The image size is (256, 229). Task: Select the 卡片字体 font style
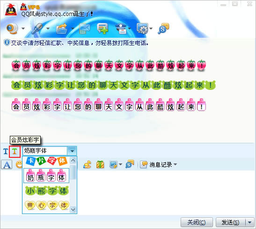pos(46,162)
